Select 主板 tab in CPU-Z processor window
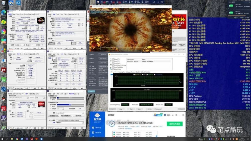 pyautogui.click(x=14, y=14)
